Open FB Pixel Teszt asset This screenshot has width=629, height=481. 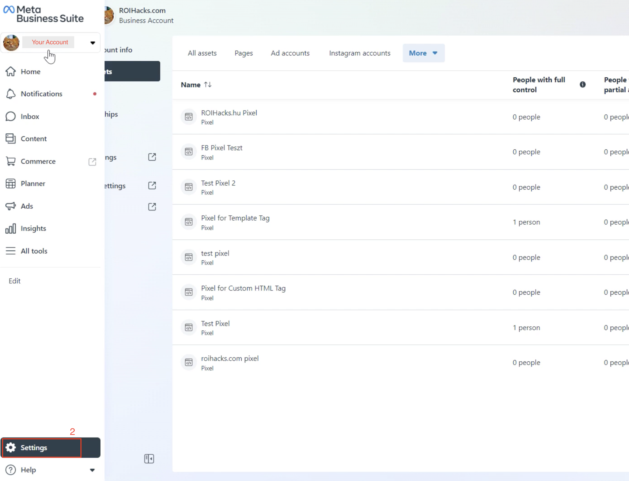tap(222, 148)
